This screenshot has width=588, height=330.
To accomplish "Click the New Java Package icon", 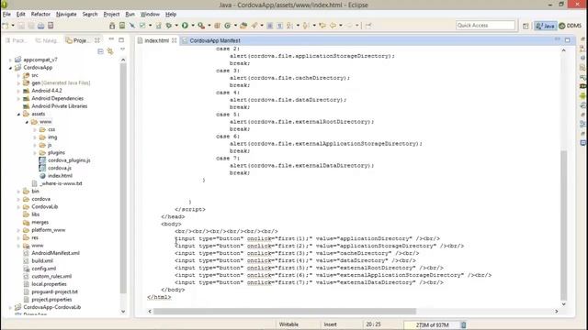I will [217, 26].
